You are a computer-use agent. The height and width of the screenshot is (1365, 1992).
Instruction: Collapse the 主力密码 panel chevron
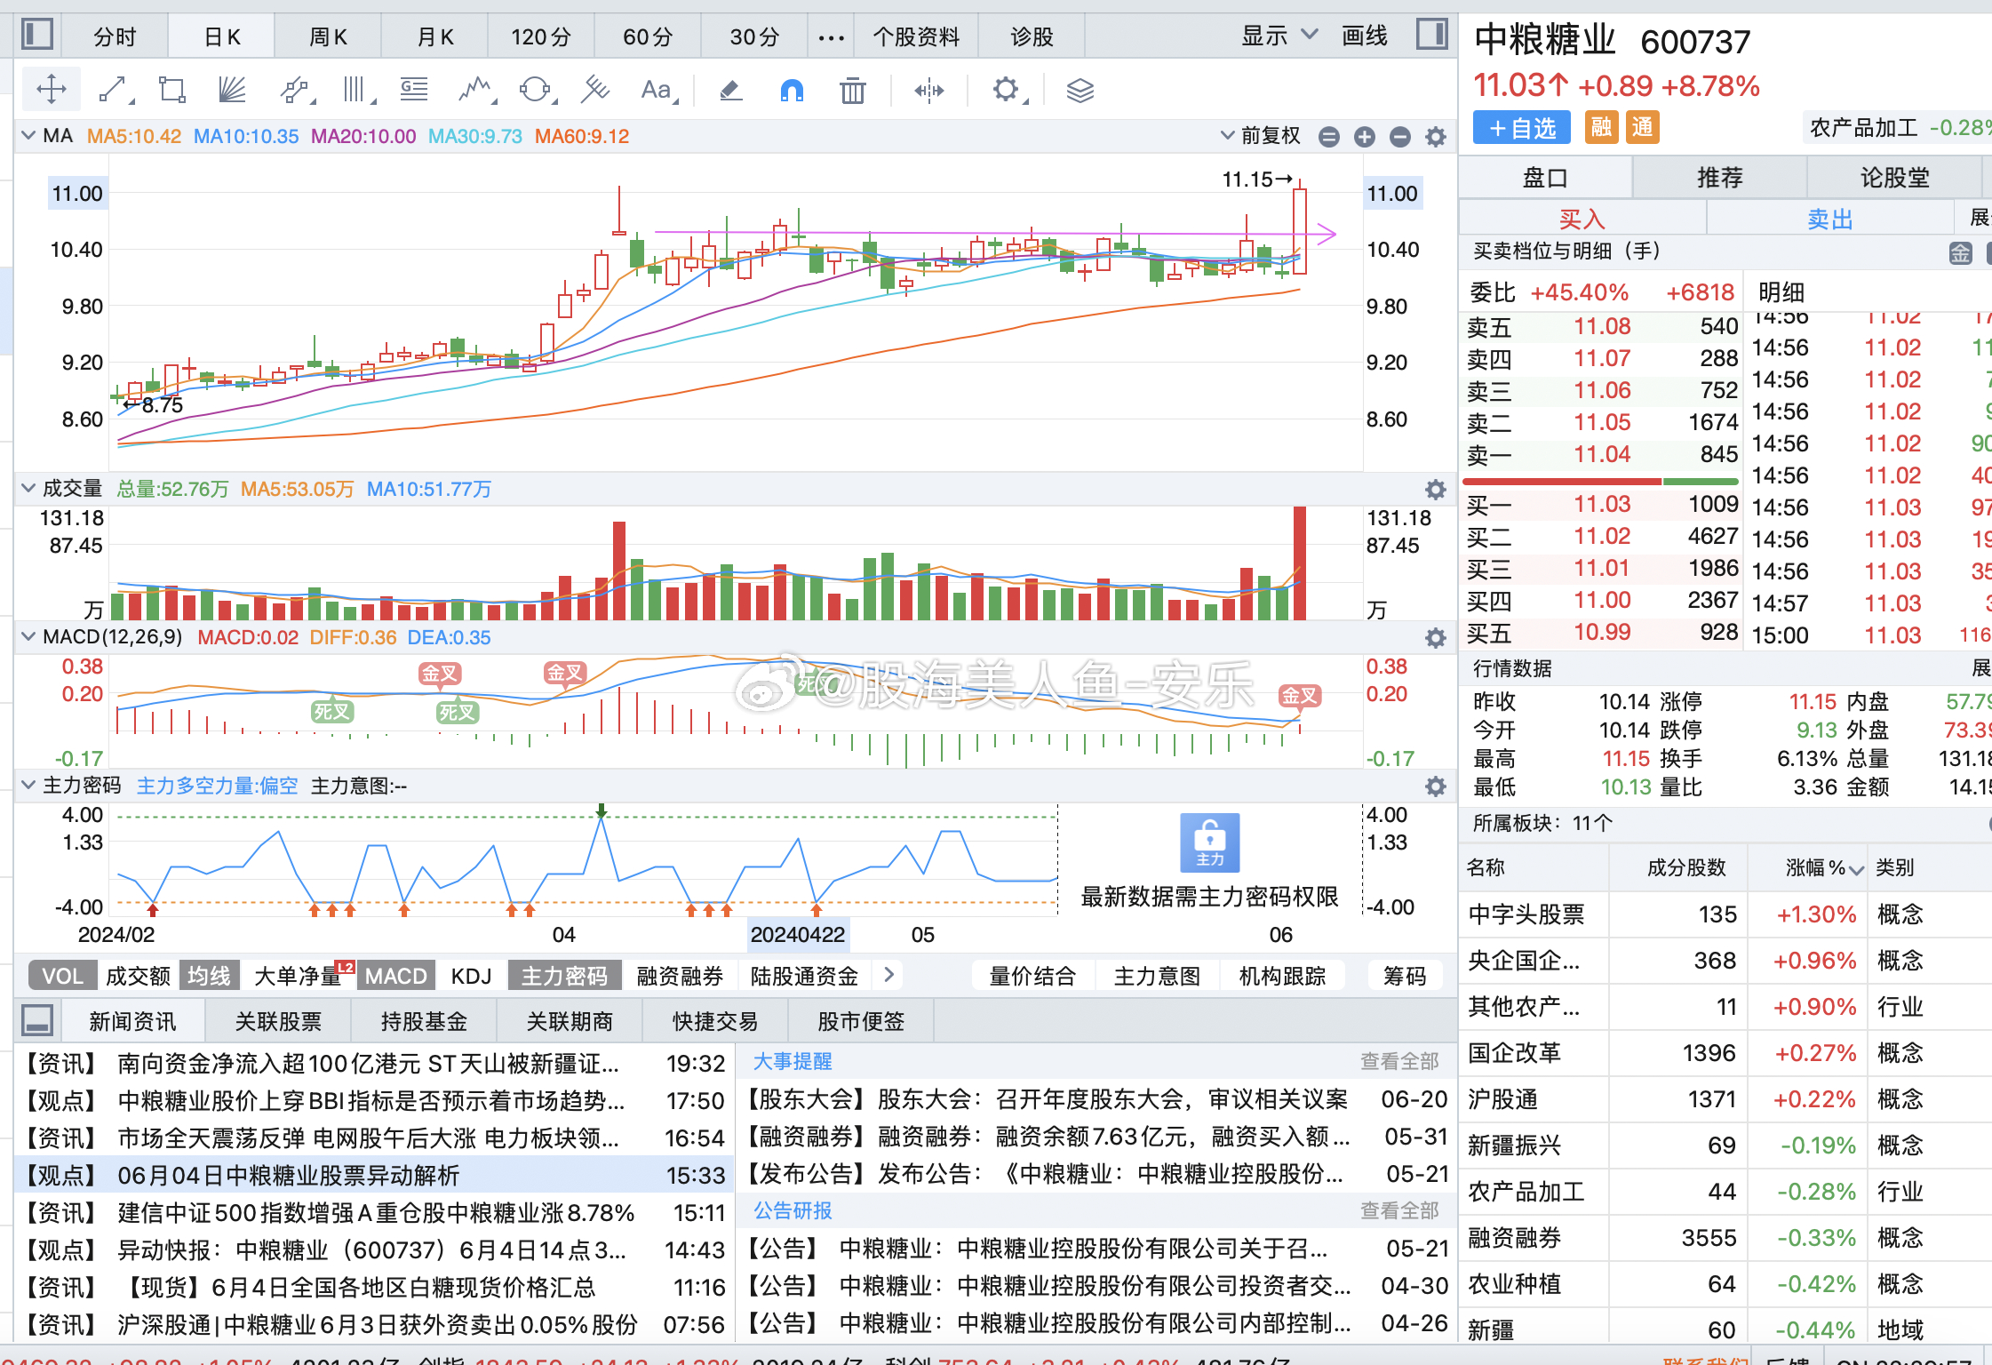pyautogui.click(x=28, y=786)
